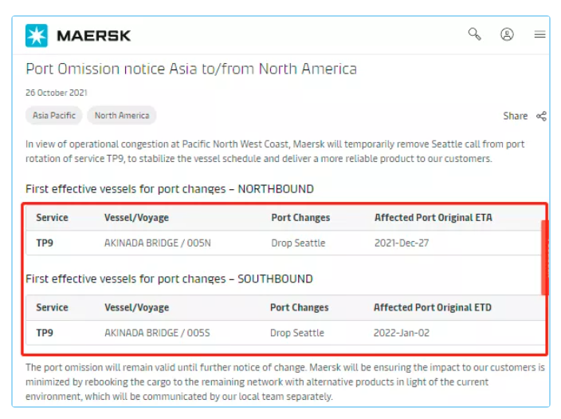This screenshot has width=561, height=419.
Task: Click the red vertical scrollbar
Action: tap(544, 258)
